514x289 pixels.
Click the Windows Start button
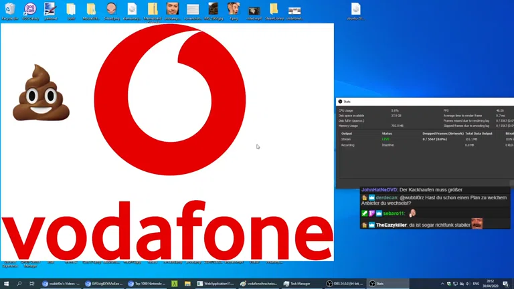tap(7, 284)
